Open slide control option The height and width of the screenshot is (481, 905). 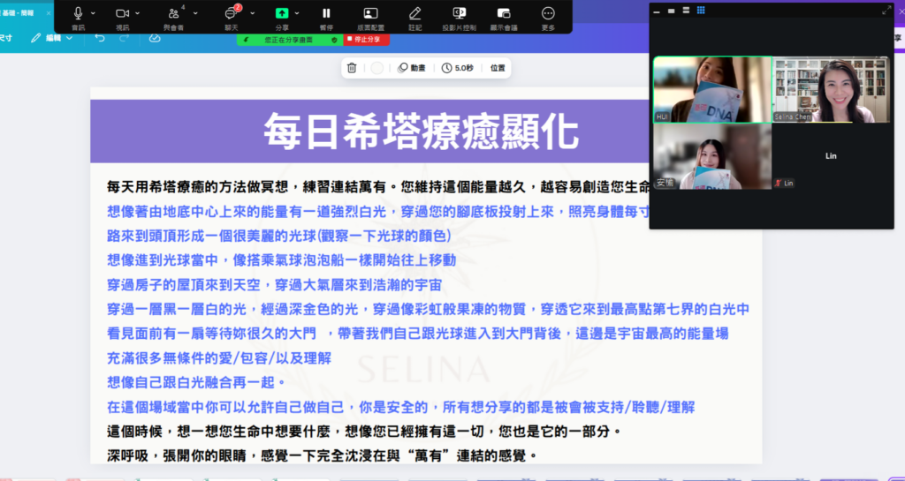tap(460, 13)
